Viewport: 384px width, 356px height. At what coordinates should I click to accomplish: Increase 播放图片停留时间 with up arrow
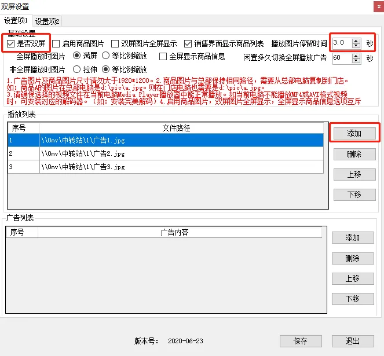[x=356, y=41]
